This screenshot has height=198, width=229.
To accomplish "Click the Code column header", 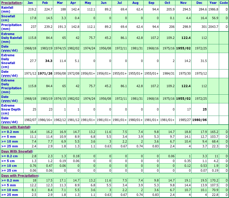I will [224, 3].
